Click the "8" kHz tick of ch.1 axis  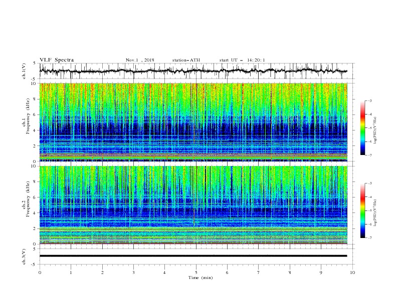pos(35,99)
